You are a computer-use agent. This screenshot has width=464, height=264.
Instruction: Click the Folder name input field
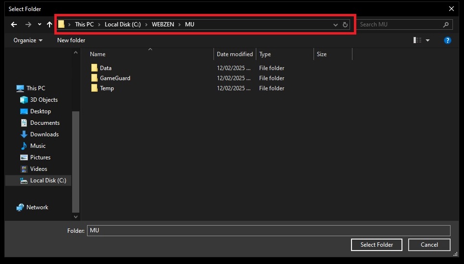(268, 230)
